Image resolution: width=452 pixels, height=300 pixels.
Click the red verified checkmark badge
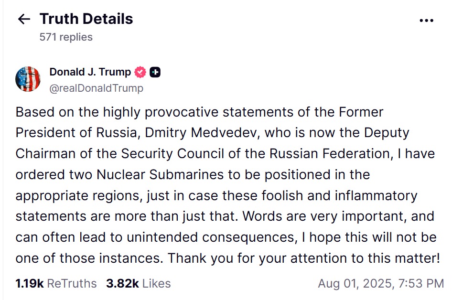[140, 72]
